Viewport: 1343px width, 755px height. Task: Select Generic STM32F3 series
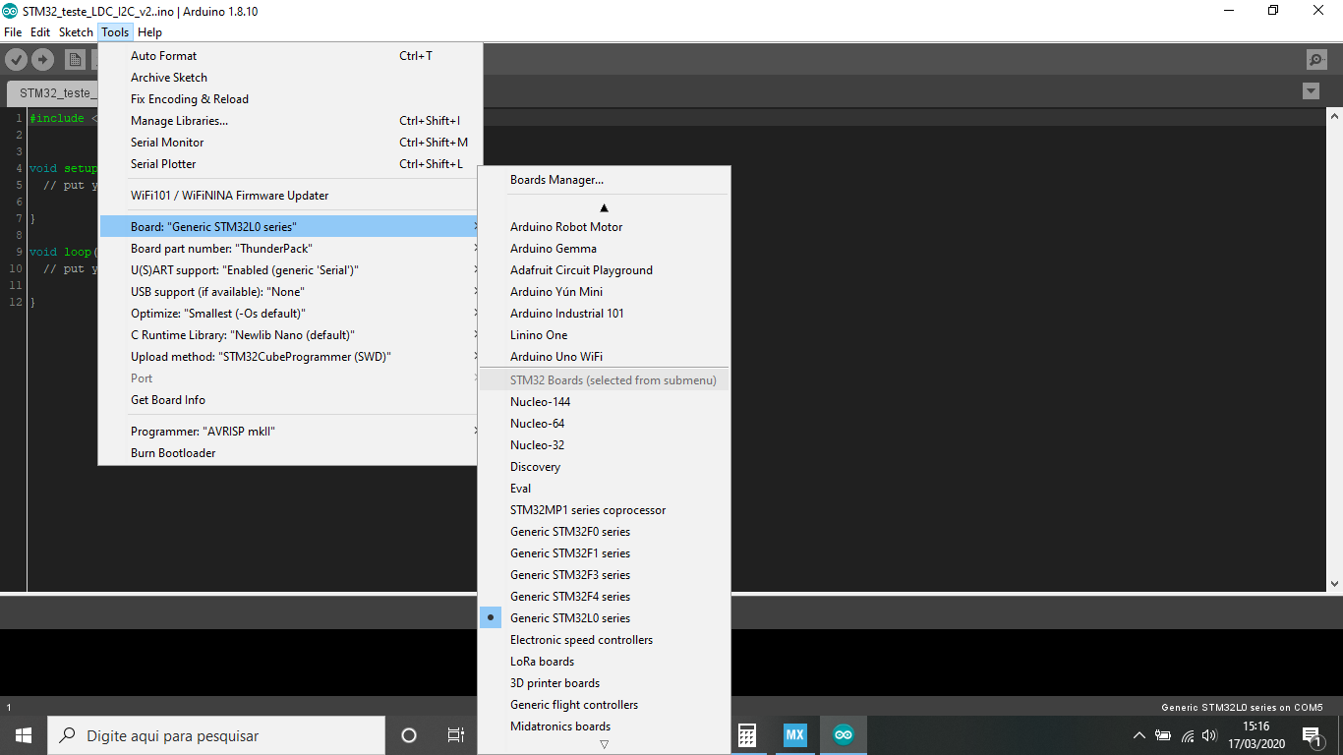604,575
